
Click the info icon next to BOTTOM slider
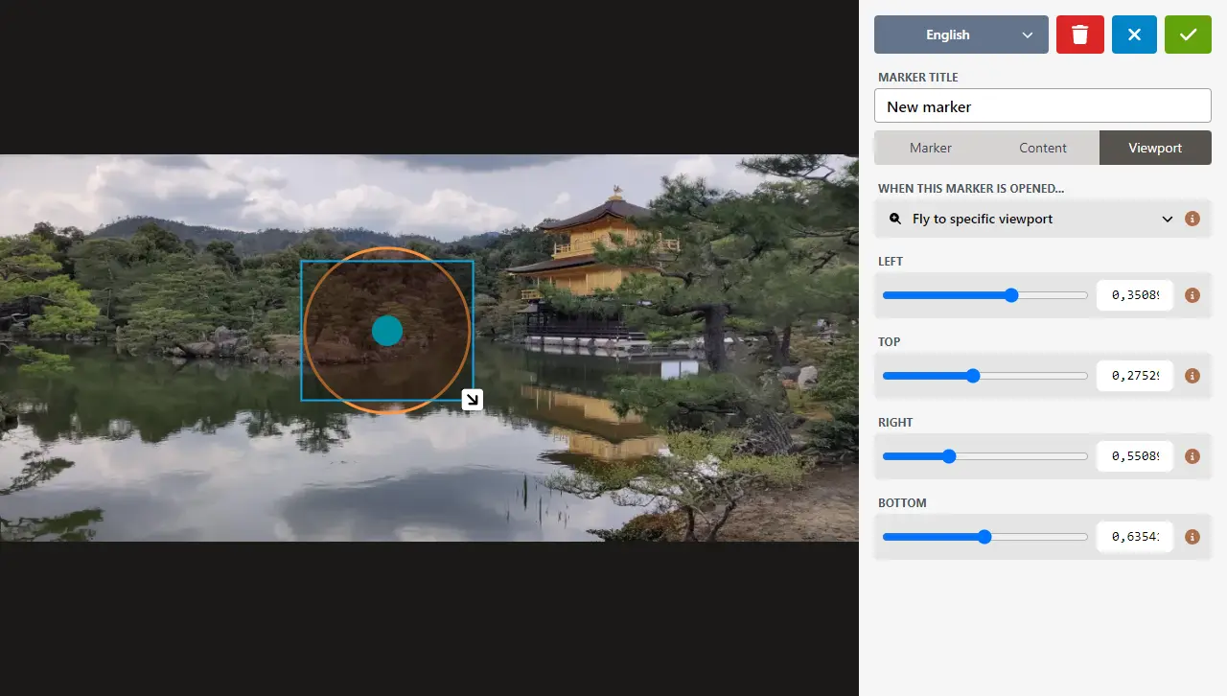click(x=1192, y=537)
